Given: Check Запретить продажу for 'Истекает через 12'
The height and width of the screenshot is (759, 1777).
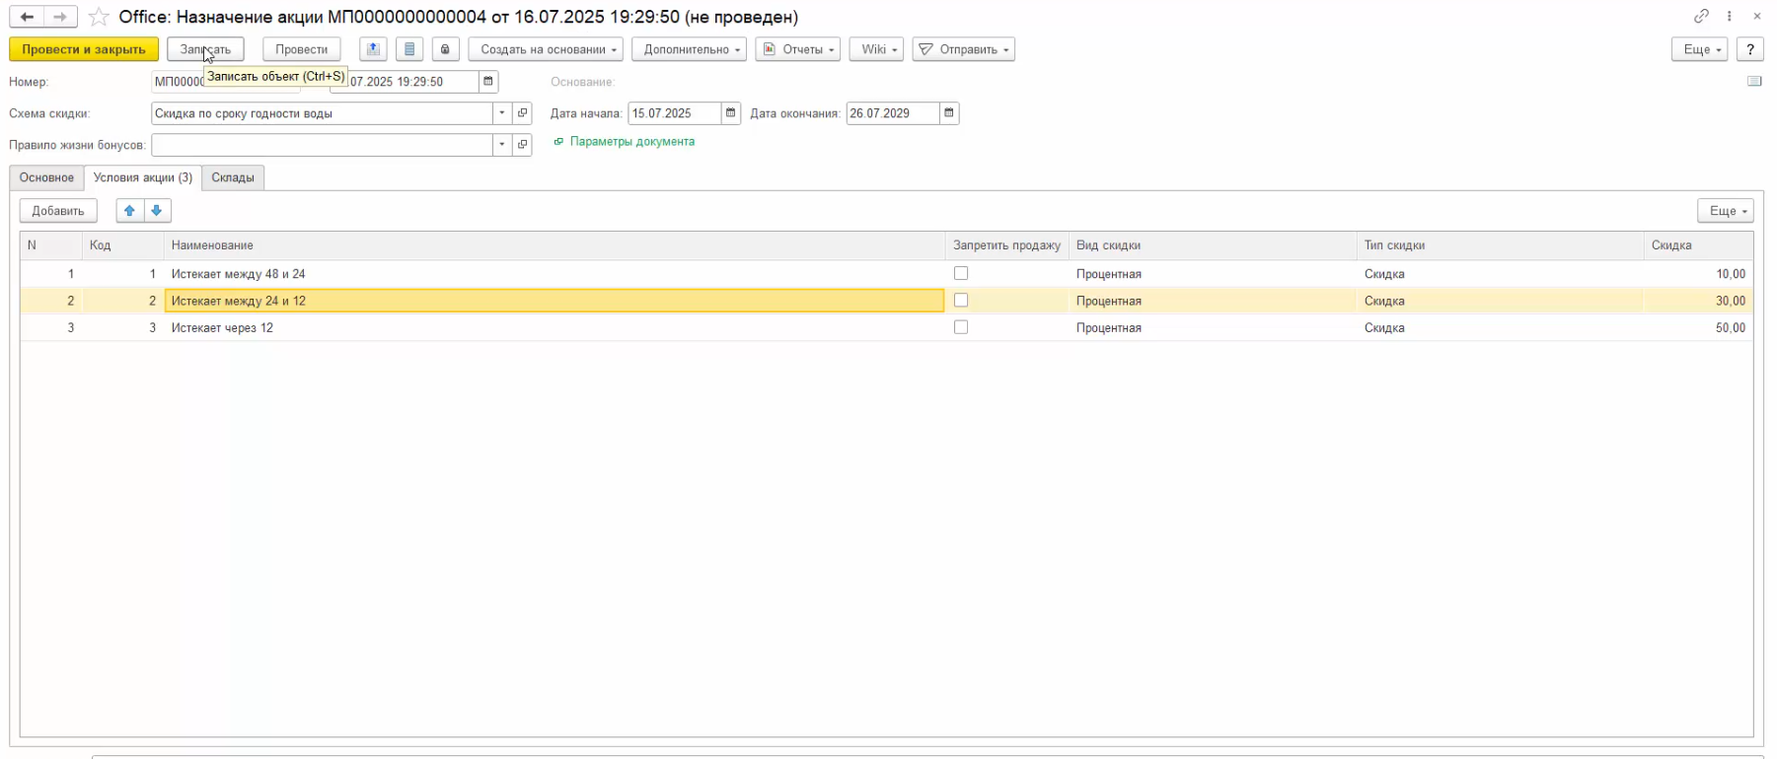Looking at the screenshot, I should click(x=961, y=327).
